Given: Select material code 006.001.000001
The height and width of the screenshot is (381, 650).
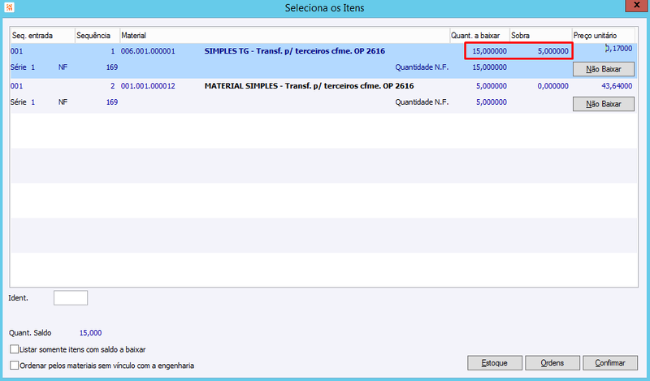Looking at the screenshot, I should [x=148, y=51].
